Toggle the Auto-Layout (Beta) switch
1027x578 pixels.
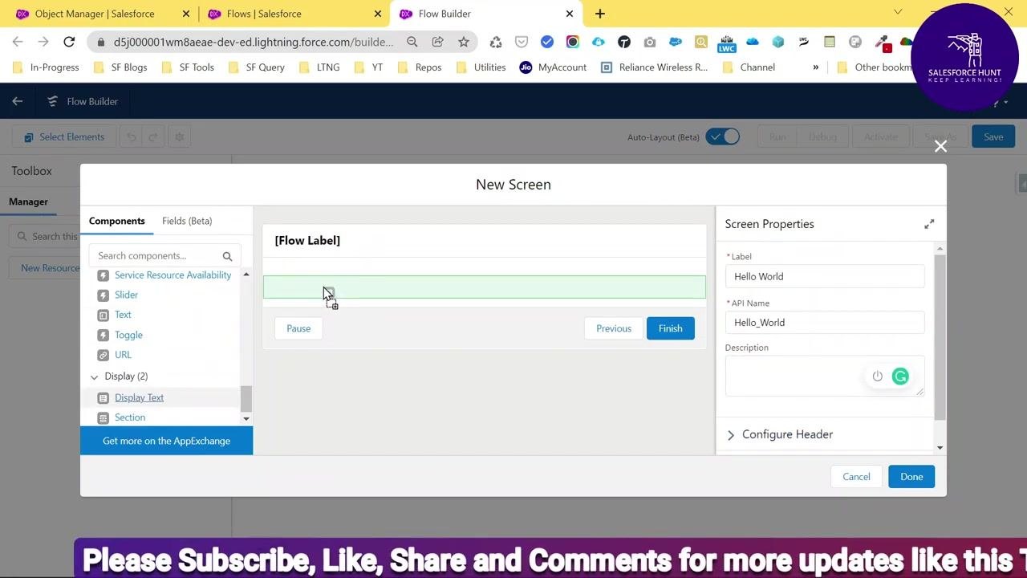point(722,136)
